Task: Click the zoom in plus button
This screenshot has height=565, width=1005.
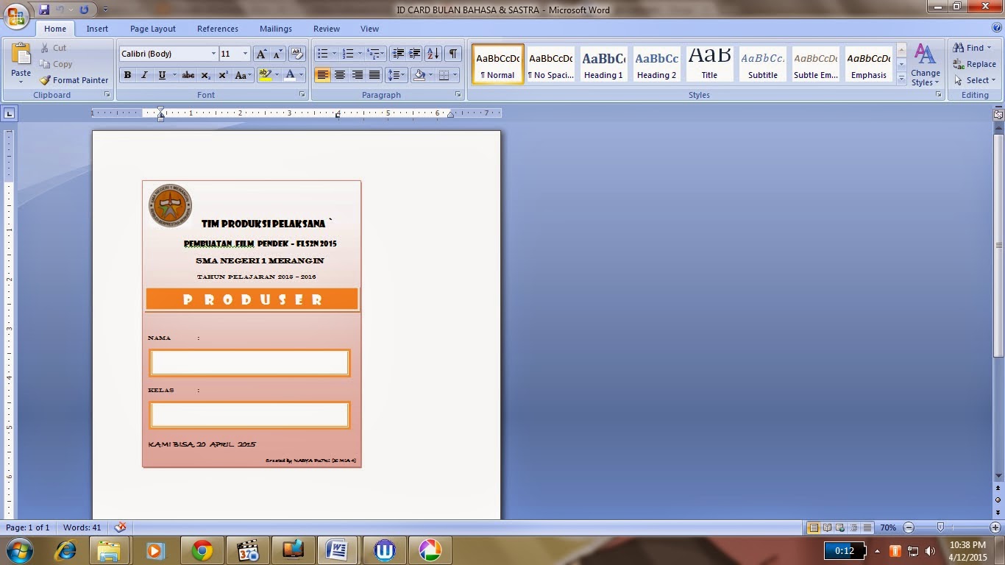Action: tap(995, 527)
